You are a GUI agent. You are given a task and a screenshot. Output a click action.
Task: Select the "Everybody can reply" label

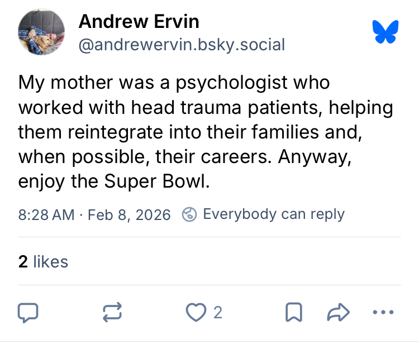274,214
